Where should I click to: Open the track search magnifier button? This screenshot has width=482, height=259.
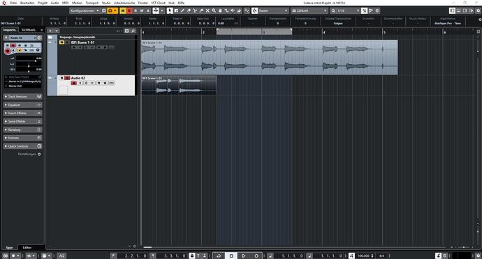point(133,31)
